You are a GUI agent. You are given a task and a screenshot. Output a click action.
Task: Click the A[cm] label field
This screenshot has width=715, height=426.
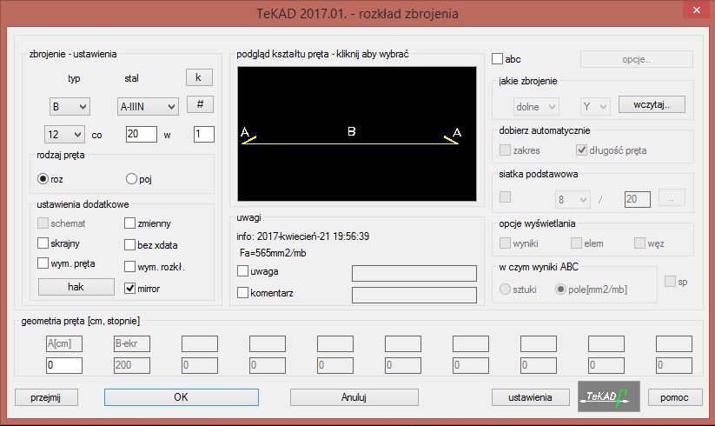[64, 344]
